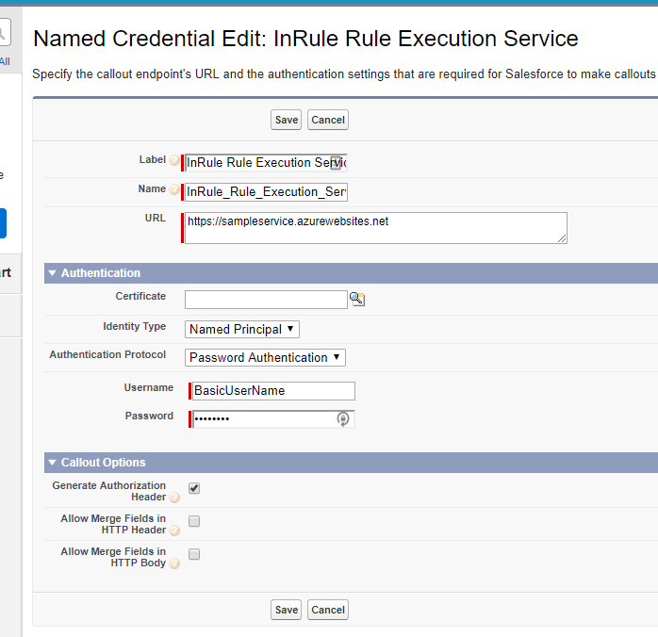Click the HTTP Header merge fields help icon
The height and width of the screenshot is (637, 658).
pyautogui.click(x=174, y=531)
